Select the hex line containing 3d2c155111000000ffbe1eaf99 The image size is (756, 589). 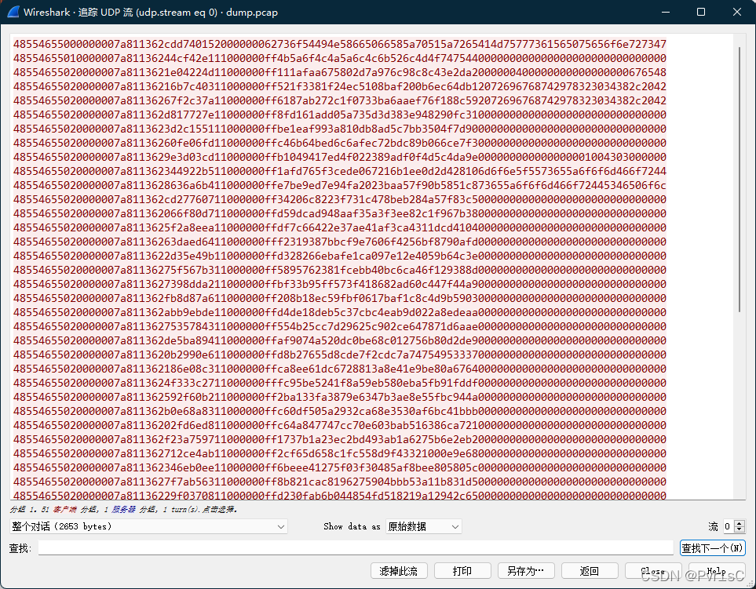pyautogui.click(x=339, y=129)
